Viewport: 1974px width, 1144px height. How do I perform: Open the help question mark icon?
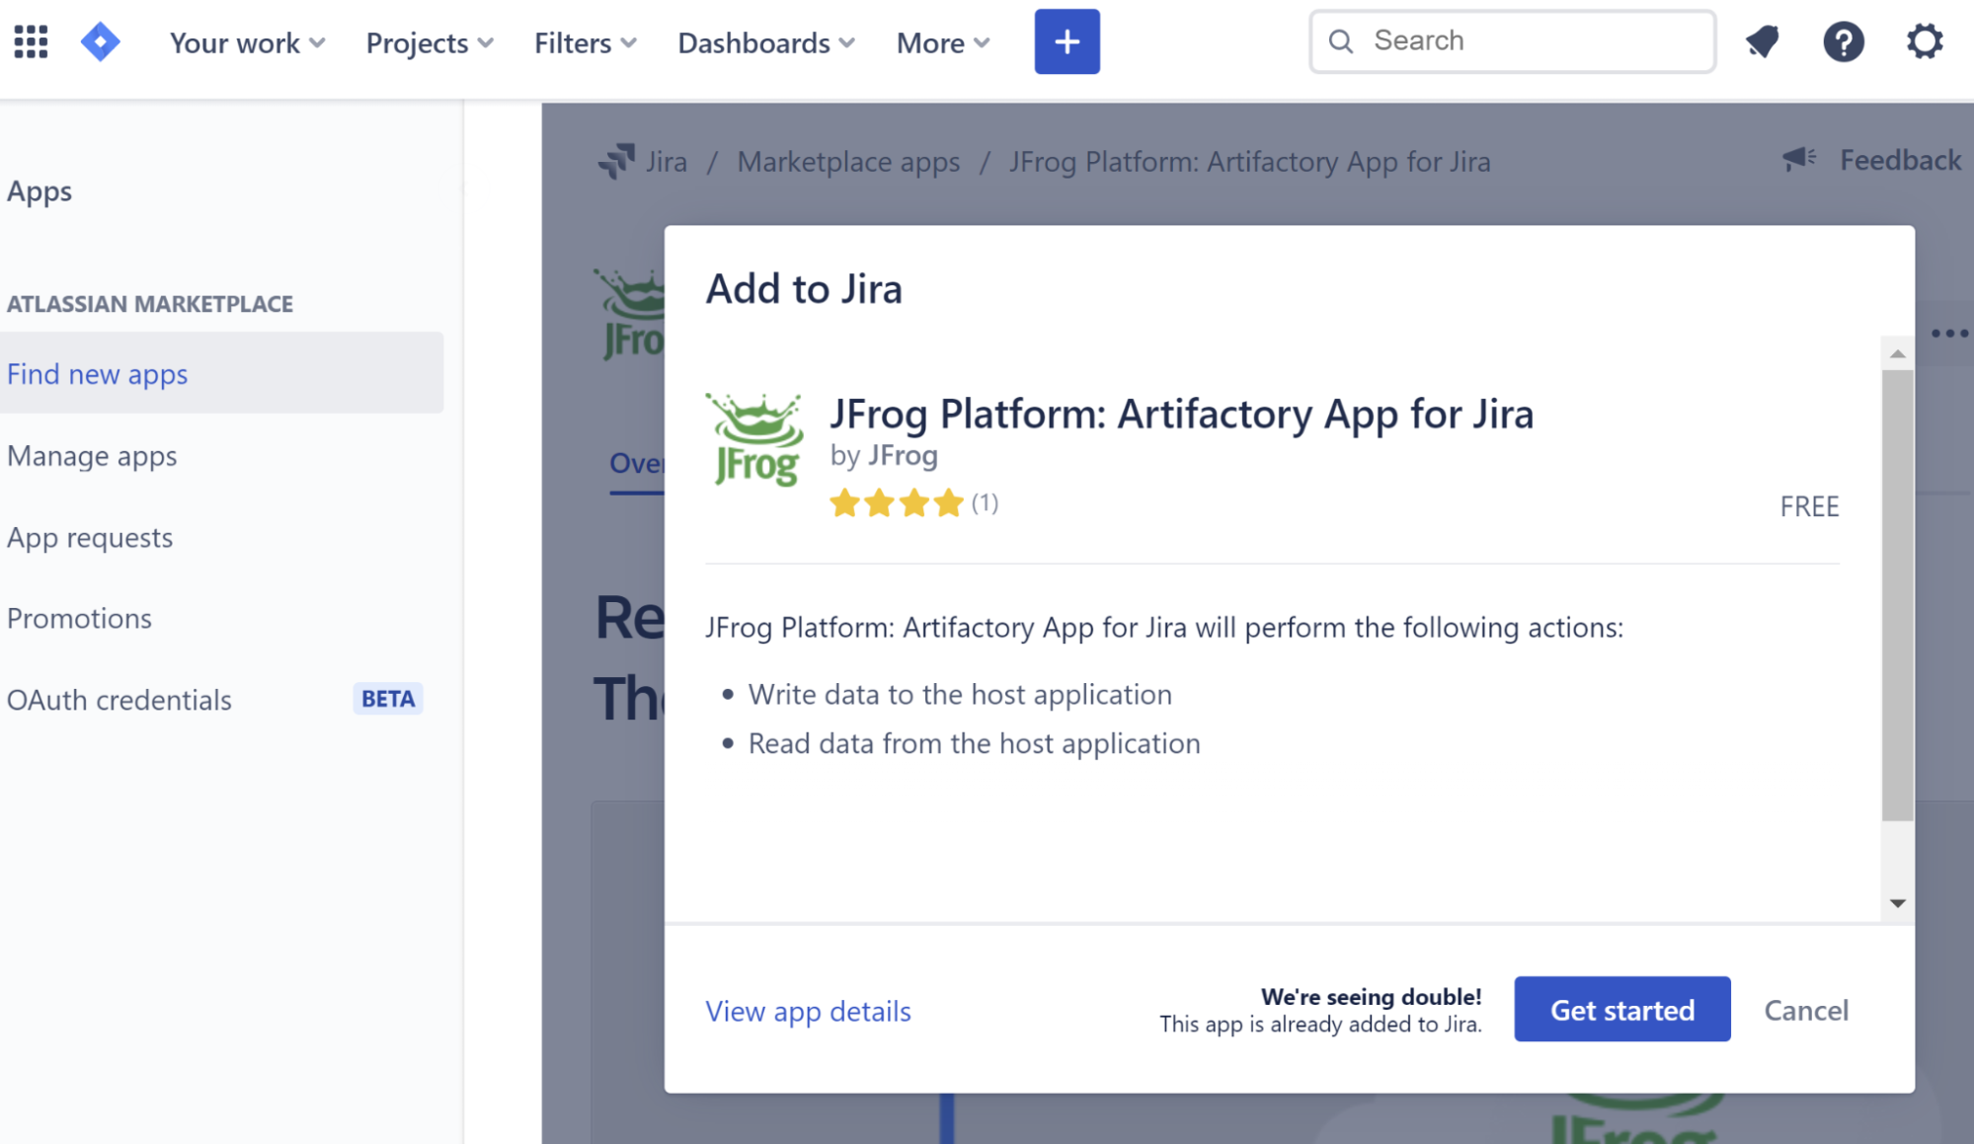click(1843, 41)
